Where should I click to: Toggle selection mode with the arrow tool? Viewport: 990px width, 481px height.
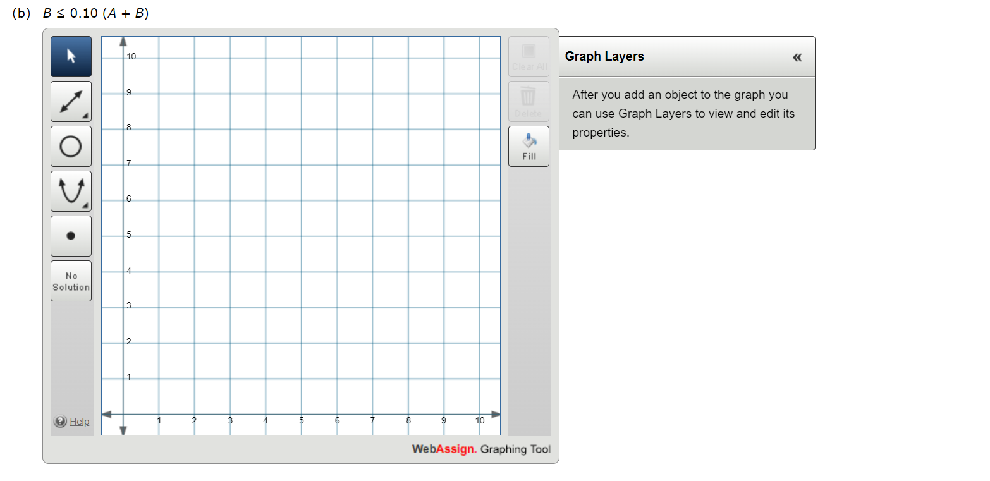click(x=71, y=56)
